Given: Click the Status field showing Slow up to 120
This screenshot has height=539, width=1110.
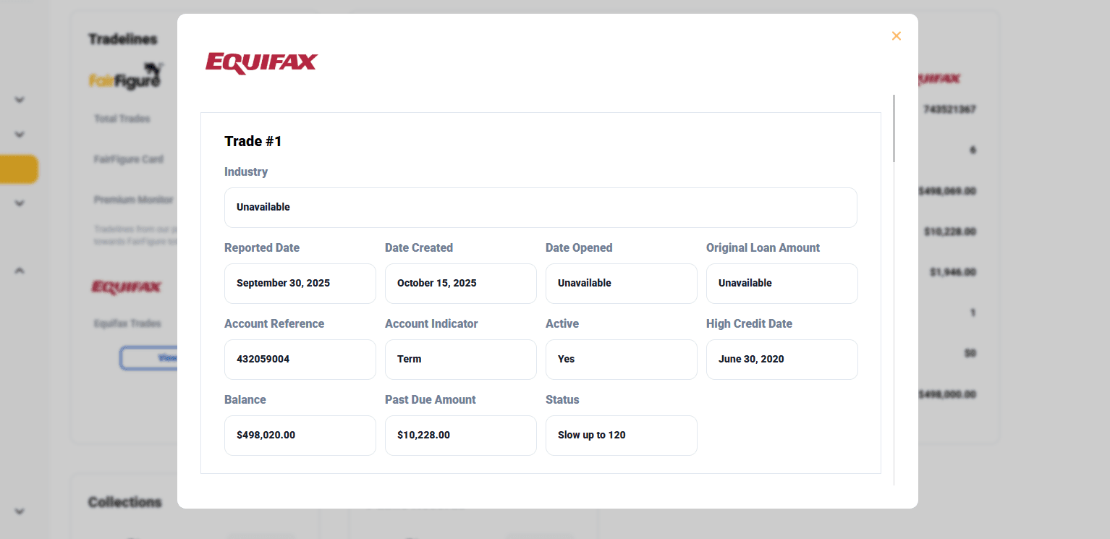Looking at the screenshot, I should click(621, 435).
